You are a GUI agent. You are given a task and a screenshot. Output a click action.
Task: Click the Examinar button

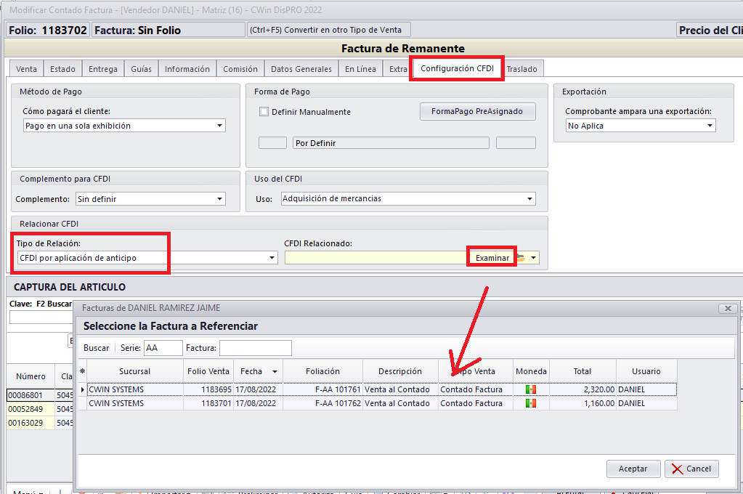(492, 258)
